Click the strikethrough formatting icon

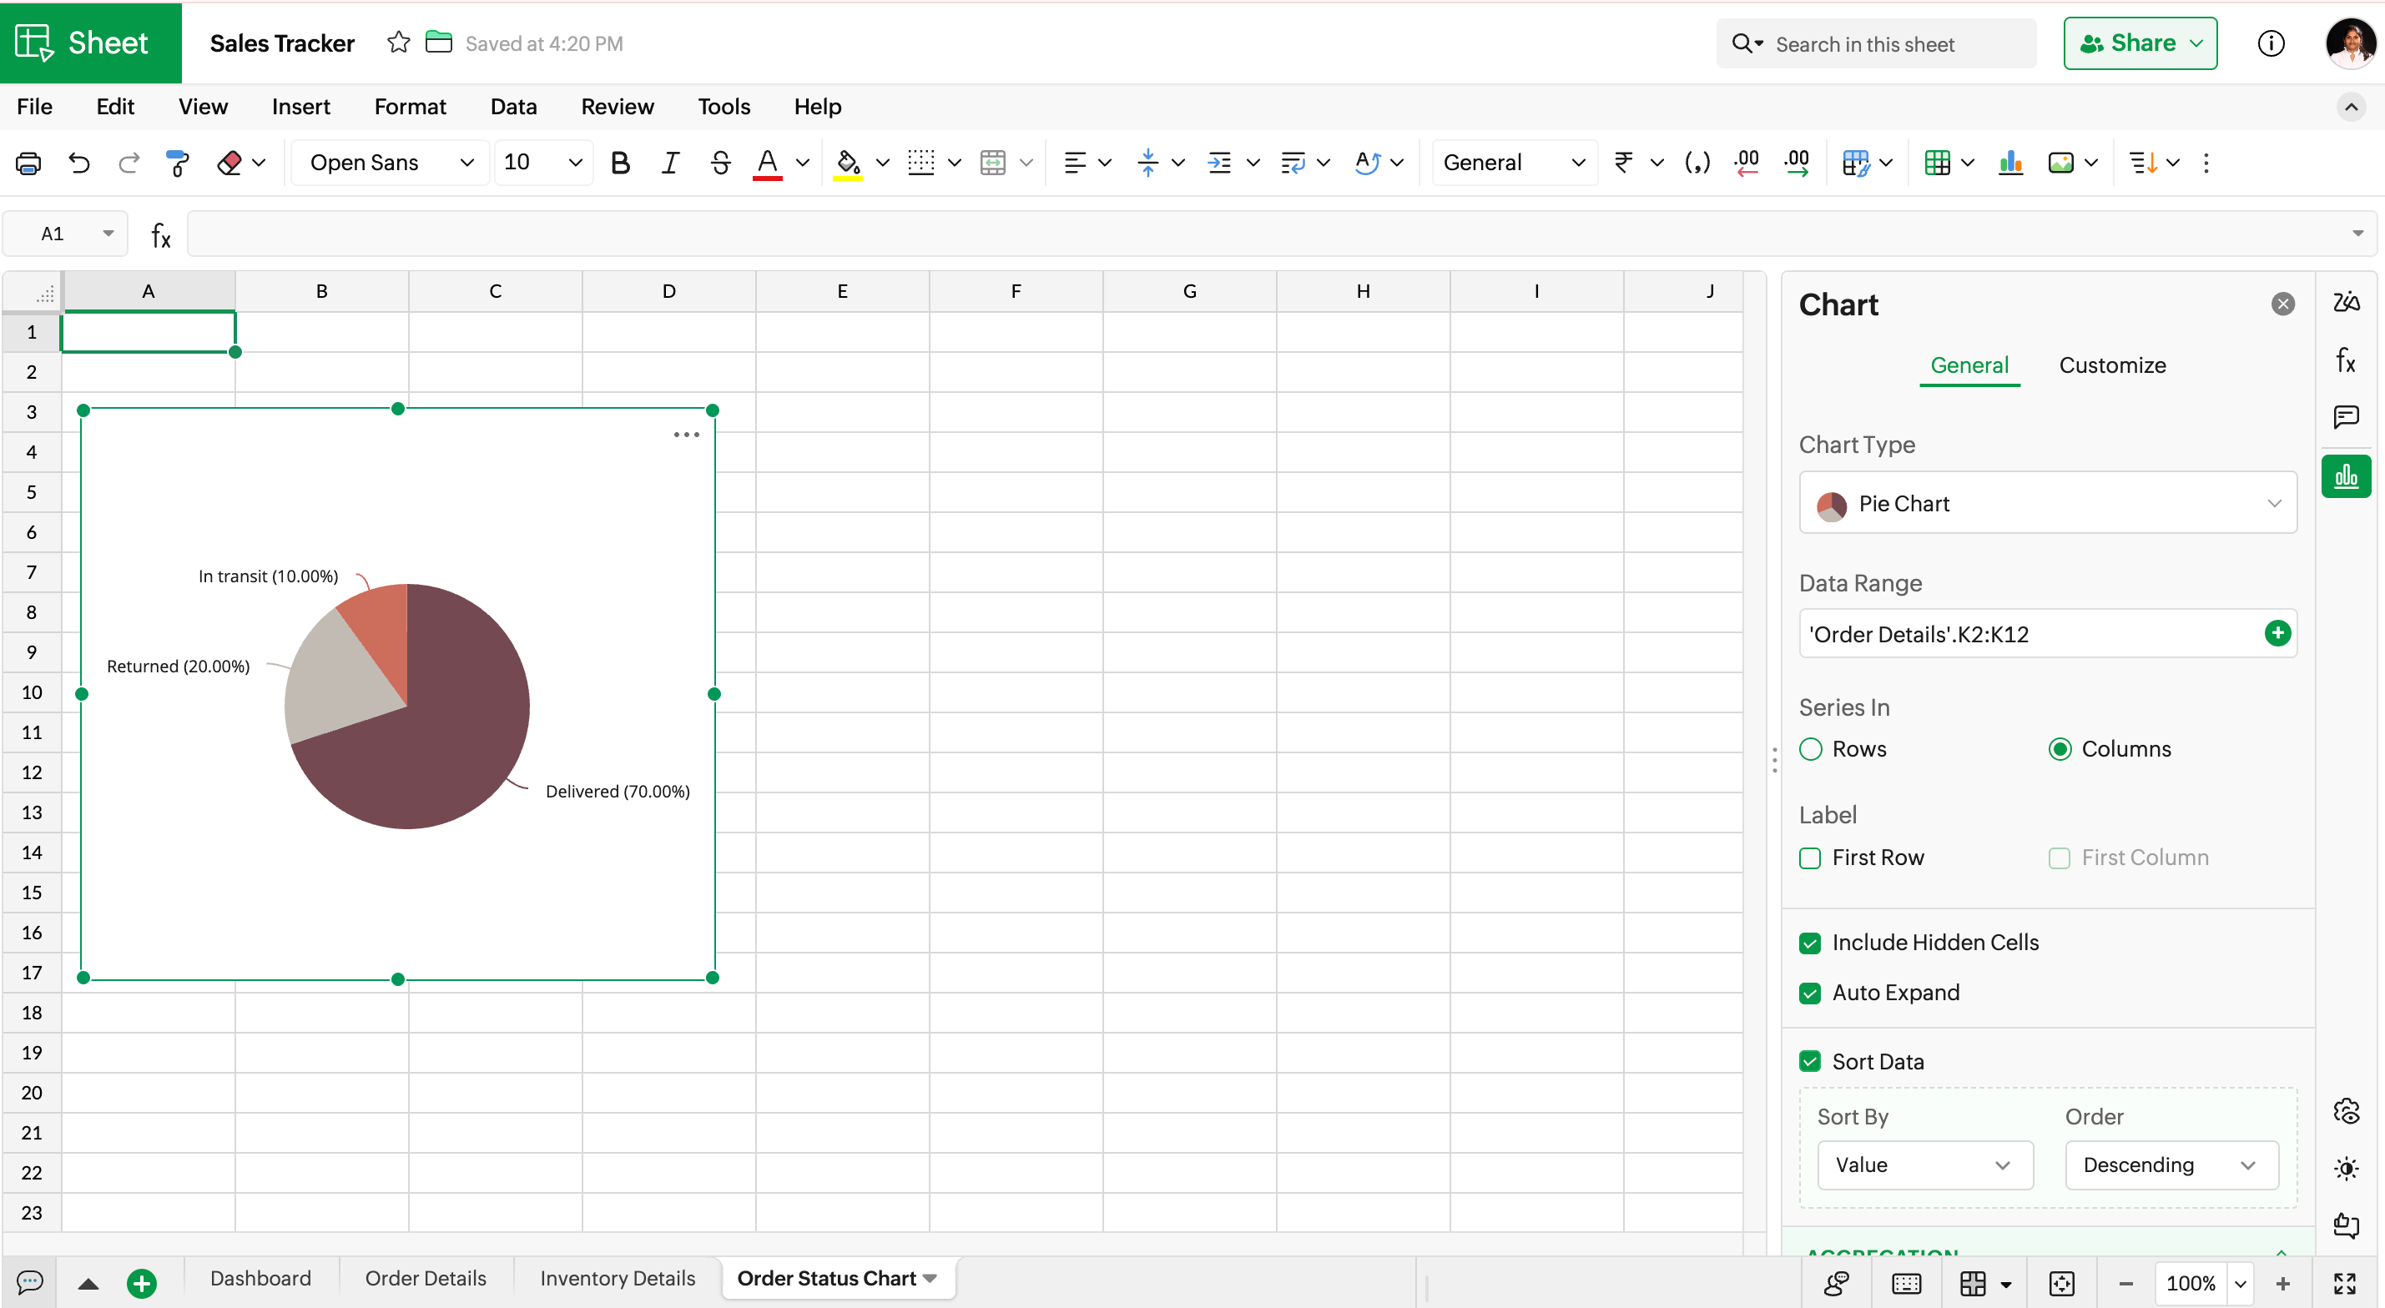719,163
